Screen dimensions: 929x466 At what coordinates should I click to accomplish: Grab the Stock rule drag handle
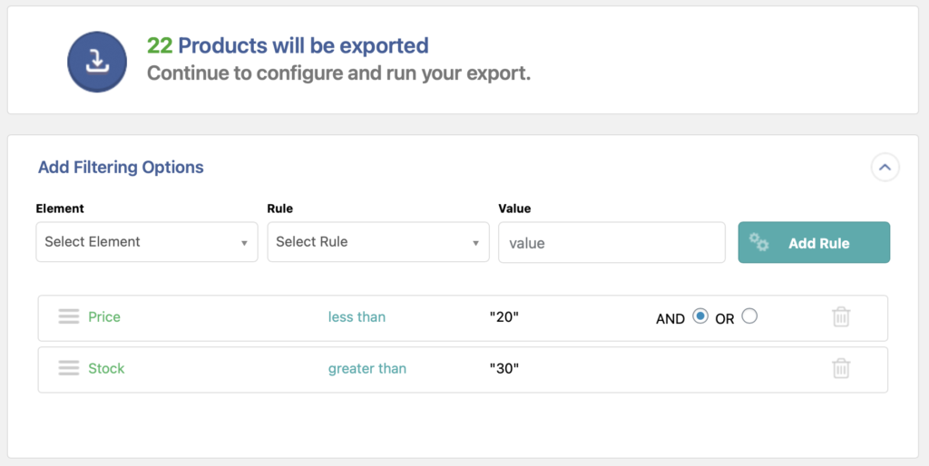[69, 368]
